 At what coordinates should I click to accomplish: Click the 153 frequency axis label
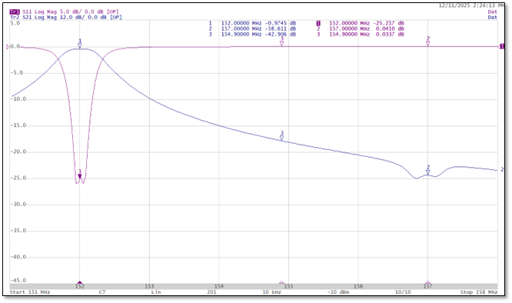click(149, 286)
